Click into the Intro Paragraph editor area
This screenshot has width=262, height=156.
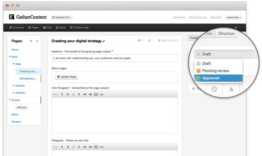click(x=115, y=115)
